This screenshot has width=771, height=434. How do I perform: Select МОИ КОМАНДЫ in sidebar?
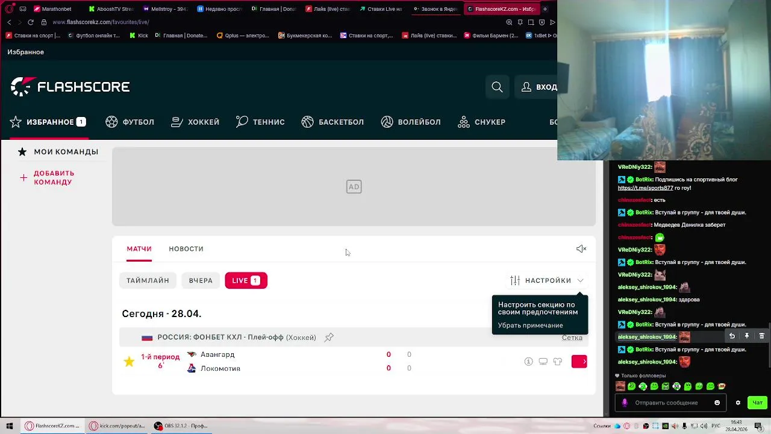point(58,152)
